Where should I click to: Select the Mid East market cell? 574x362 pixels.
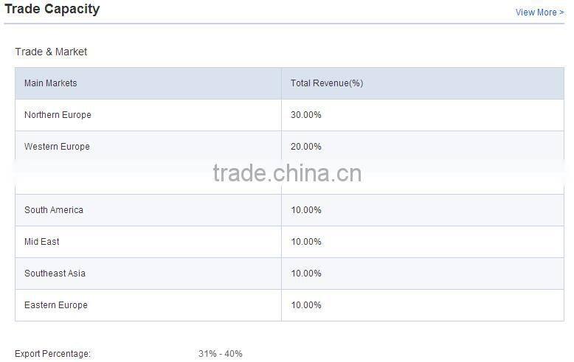click(x=41, y=242)
